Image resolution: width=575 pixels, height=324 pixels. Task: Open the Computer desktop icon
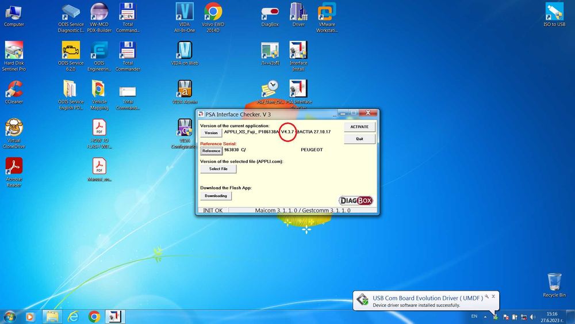[14, 16]
